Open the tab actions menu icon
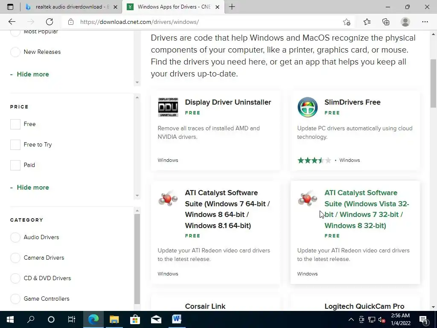 click(10, 7)
